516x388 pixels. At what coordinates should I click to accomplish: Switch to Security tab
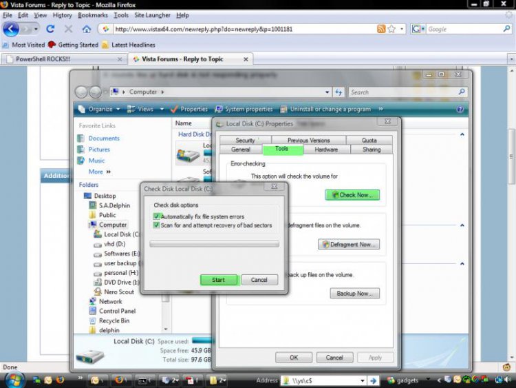click(x=245, y=140)
